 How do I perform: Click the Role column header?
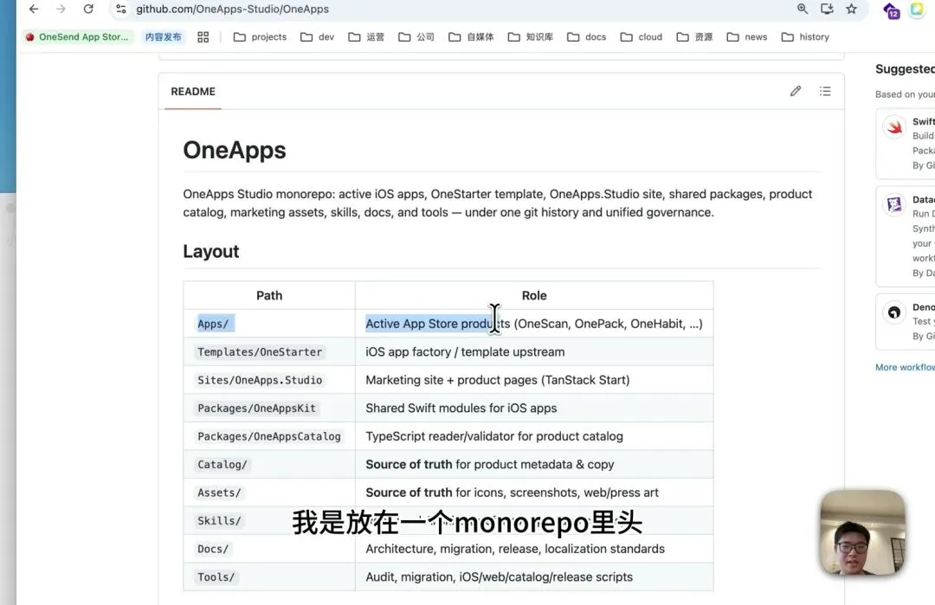[534, 296]
